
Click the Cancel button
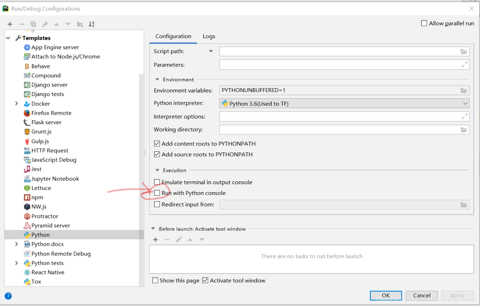(422, 296)
